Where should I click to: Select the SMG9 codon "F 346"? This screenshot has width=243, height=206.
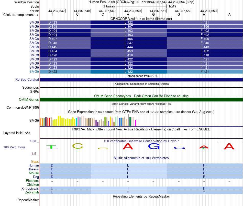(x=205, y=43)
